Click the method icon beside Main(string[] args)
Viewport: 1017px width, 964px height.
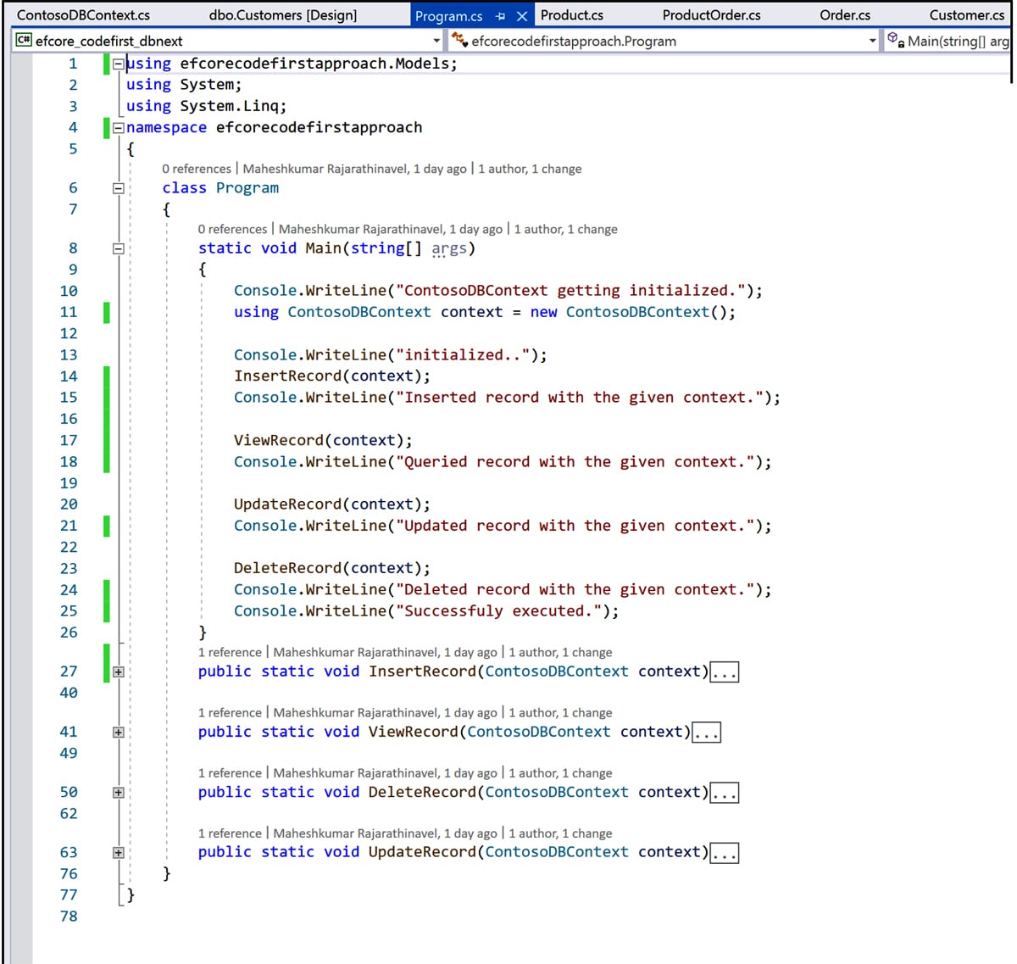click(x=895, y=40)
